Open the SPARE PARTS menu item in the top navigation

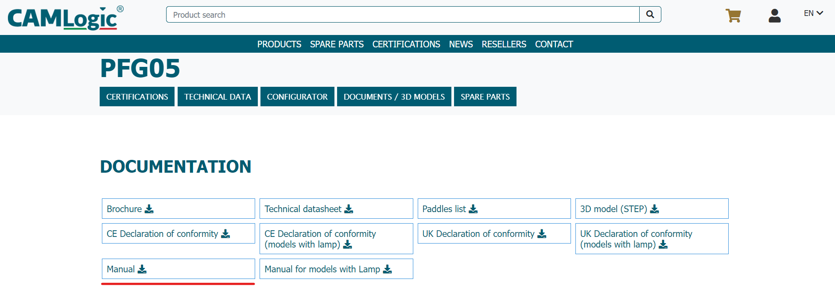pyautogui.click(x=337, y=44)
